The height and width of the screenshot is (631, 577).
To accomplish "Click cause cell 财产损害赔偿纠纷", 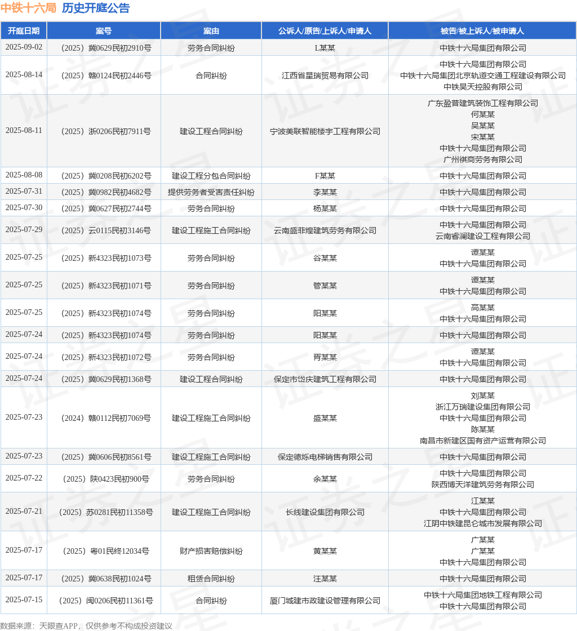I will point(211,551).
